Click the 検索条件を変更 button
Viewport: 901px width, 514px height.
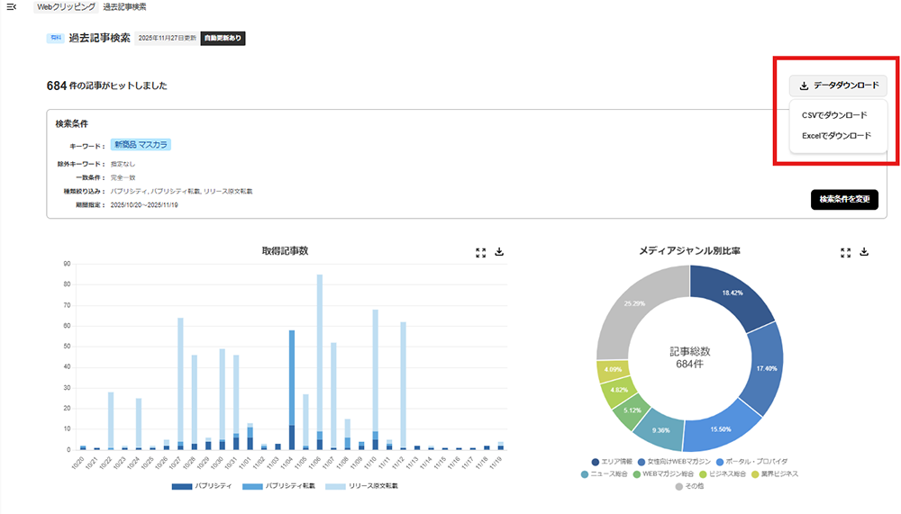pos(844,199)
